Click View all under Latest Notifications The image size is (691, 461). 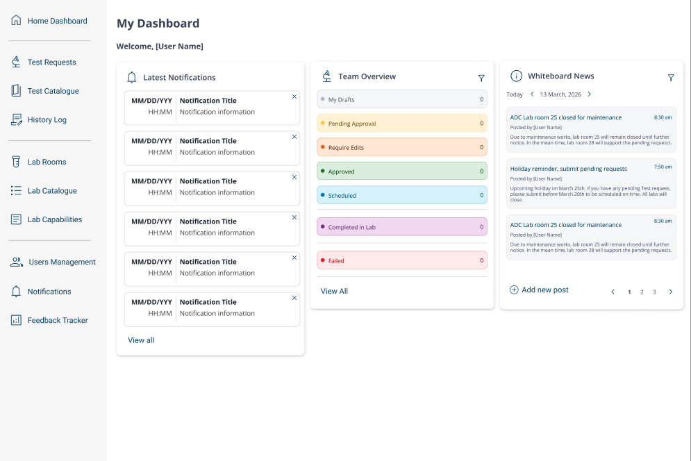141,340
